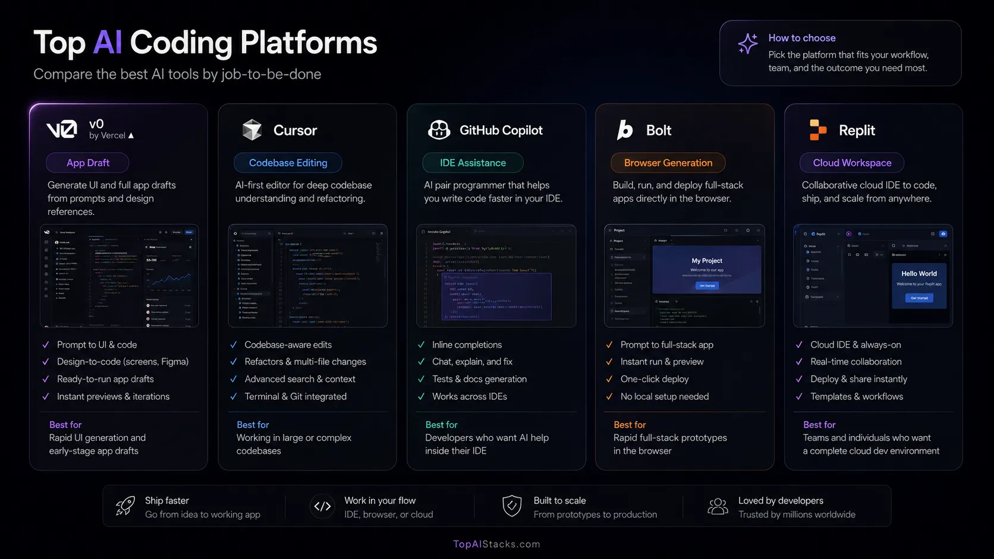
Task: Click the text 'Design-to-code (screens, Figma)'
Action: (122, 362)
